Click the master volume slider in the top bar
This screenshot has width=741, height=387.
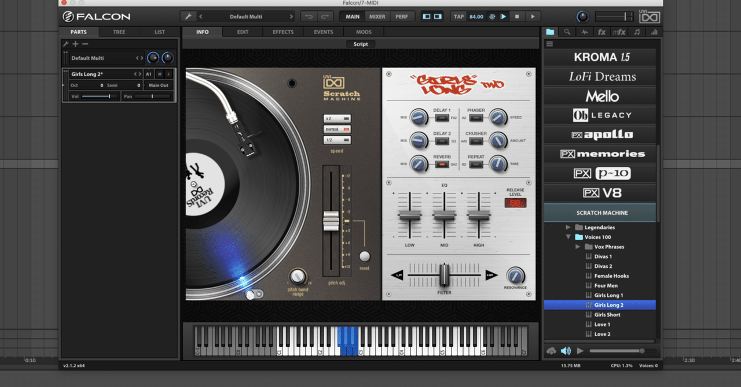coord(614,17)
